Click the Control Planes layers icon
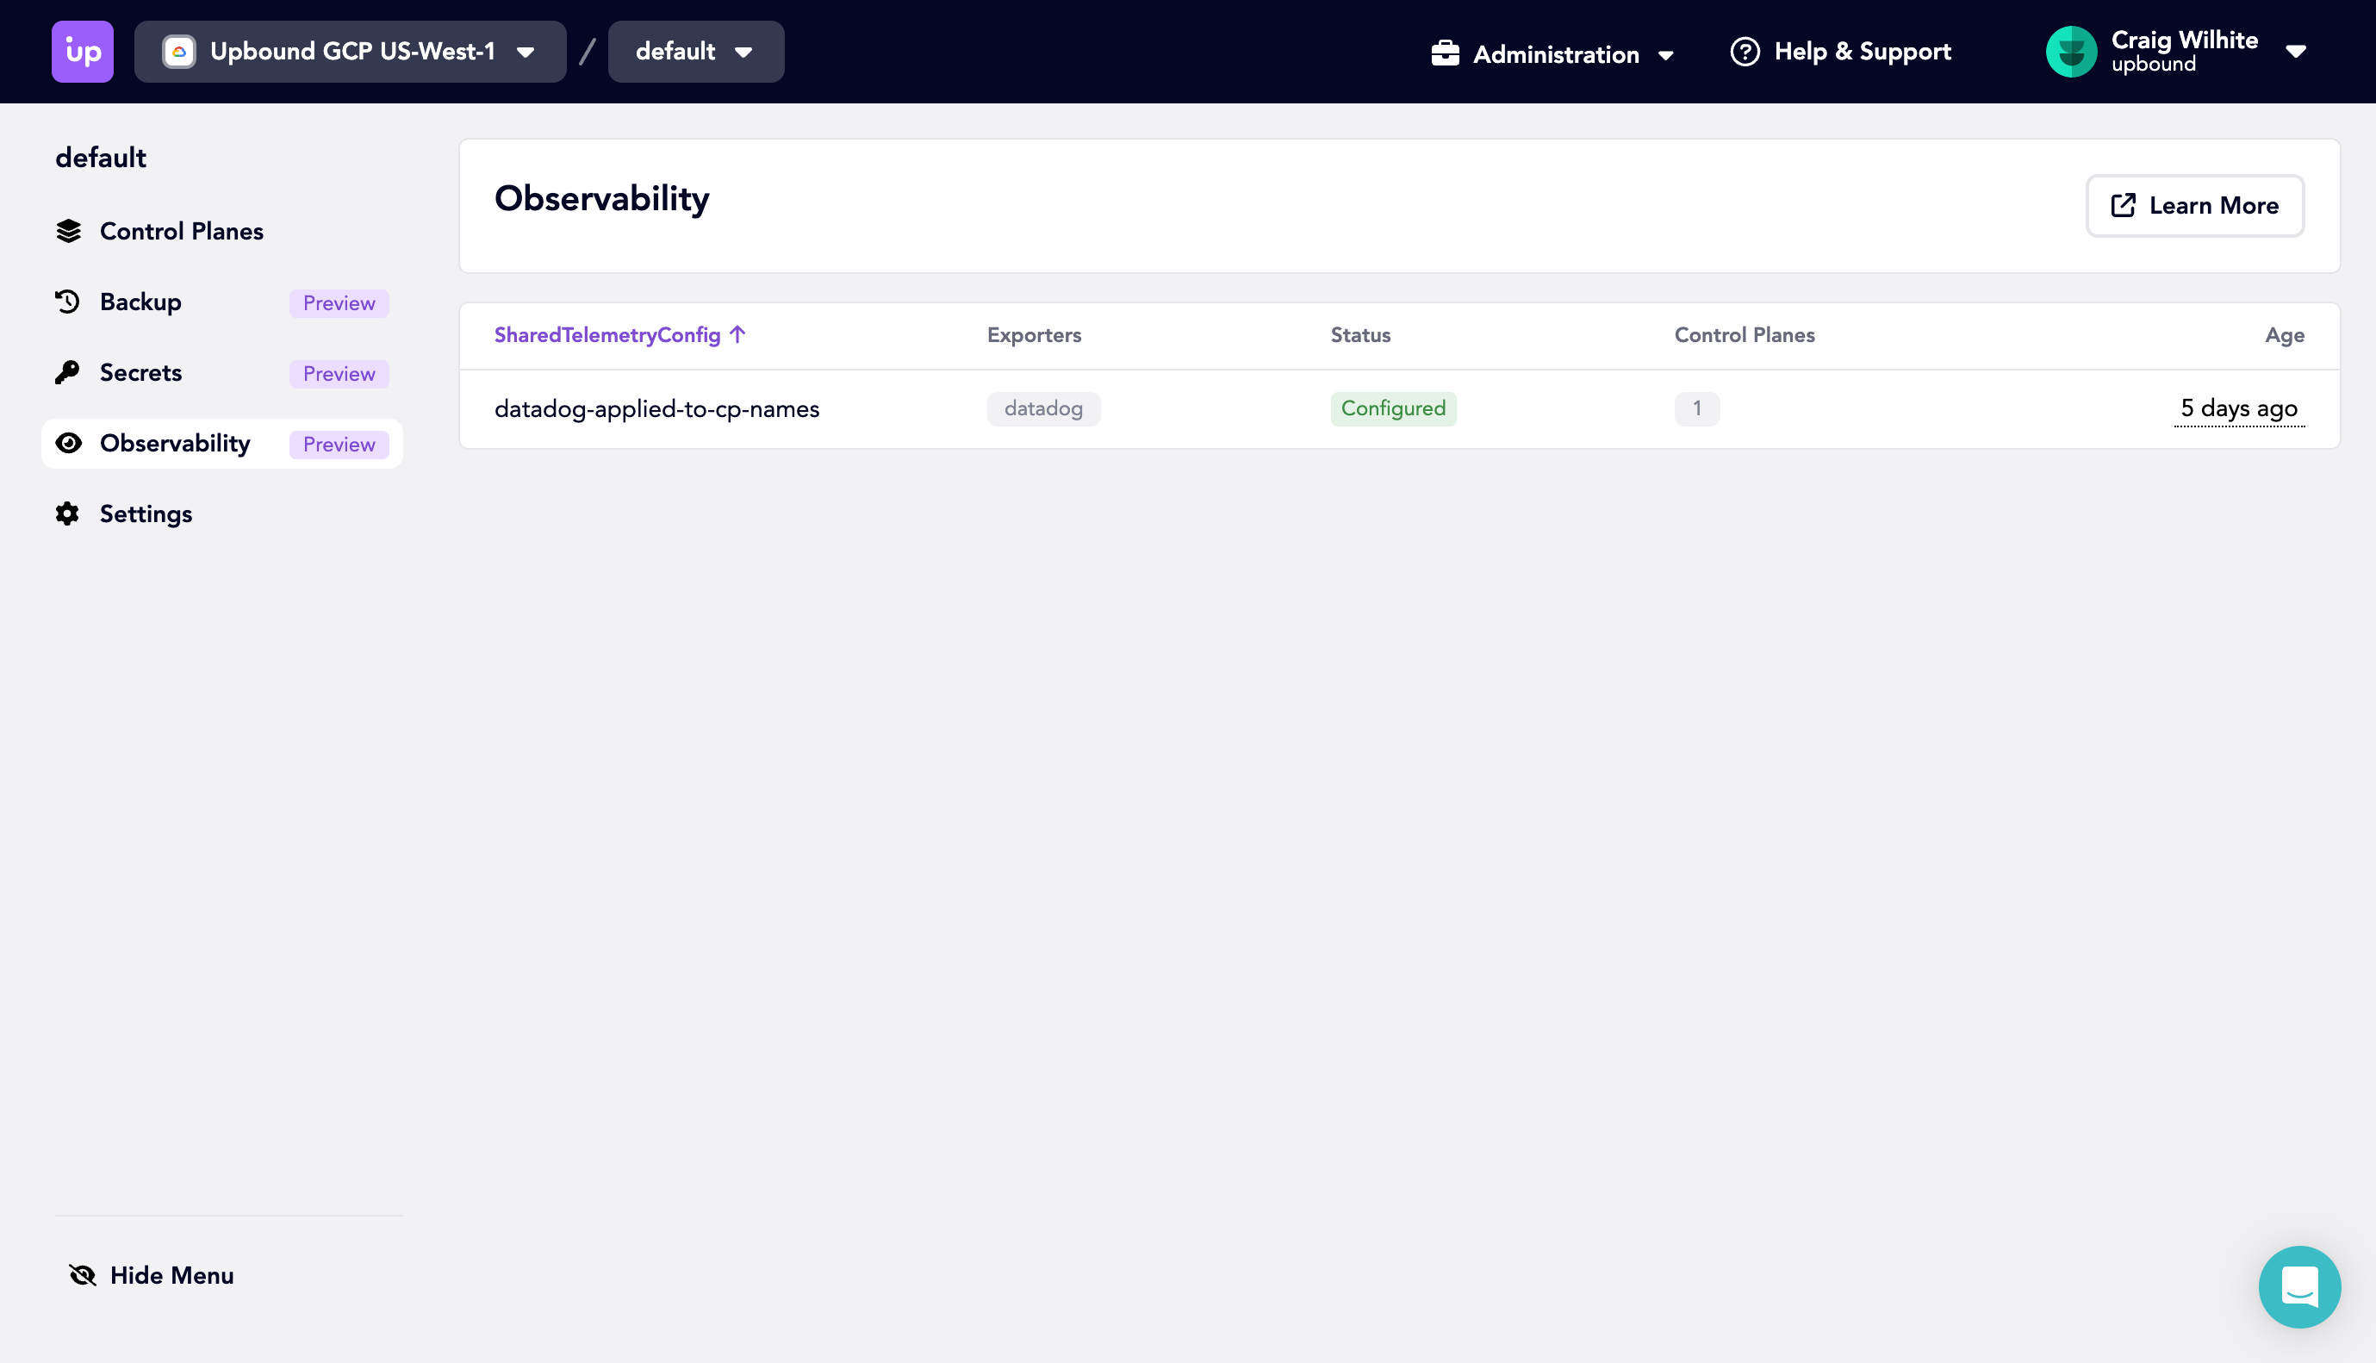 click(68, 231)
